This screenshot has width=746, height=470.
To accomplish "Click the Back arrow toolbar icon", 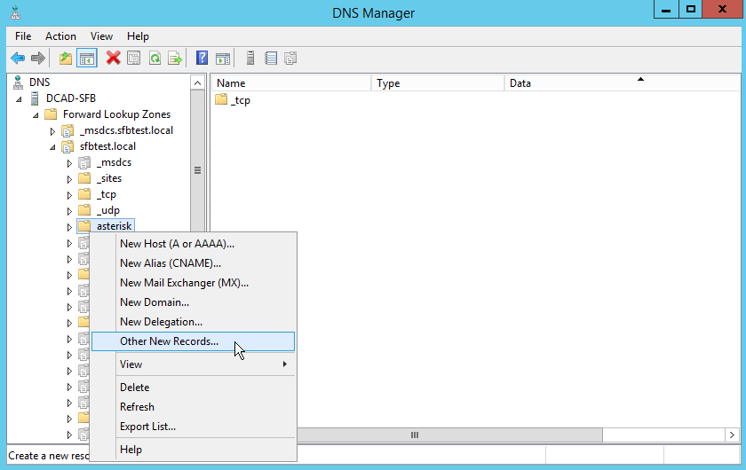I will 18,59.
